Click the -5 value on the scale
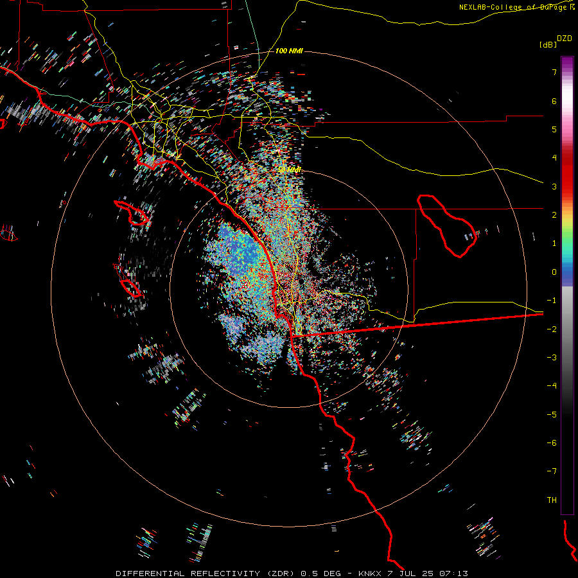578x578 pixels. (552, 415)
